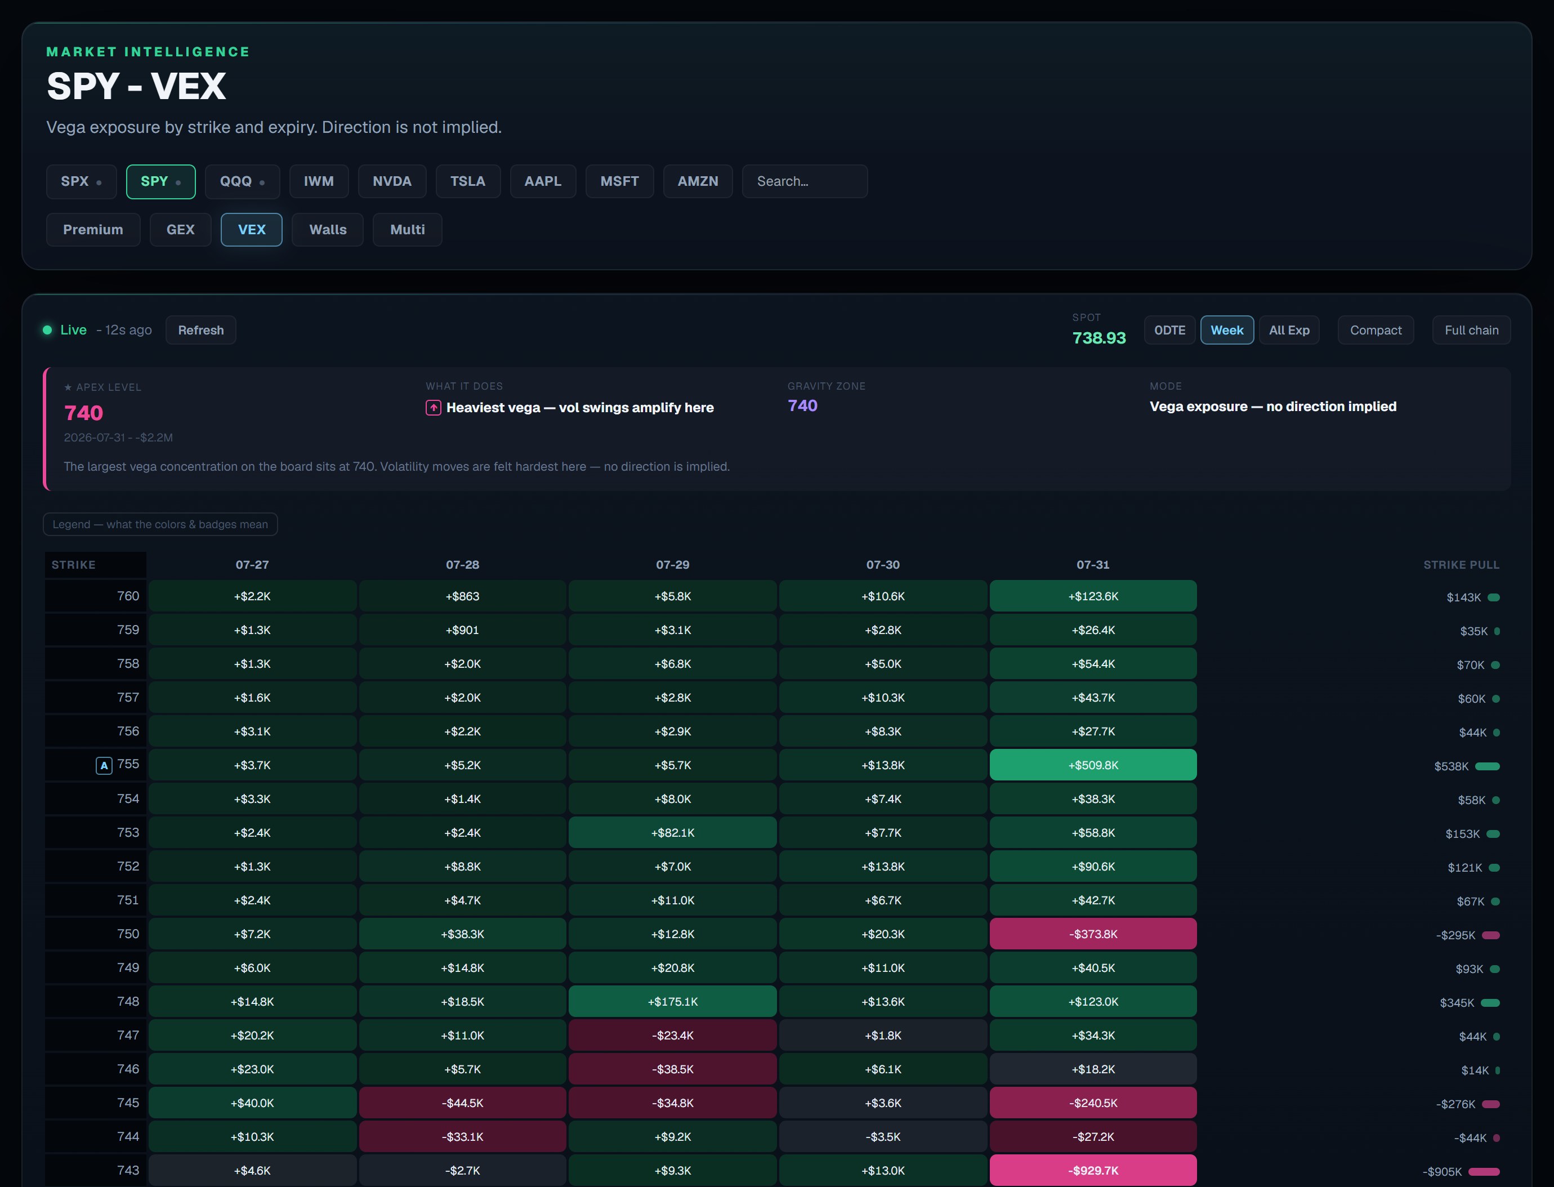The width and height of the screenshot is (1554, 1187).
Task: Choose the NVDA ticker
Action: click(x=392, y=181)
